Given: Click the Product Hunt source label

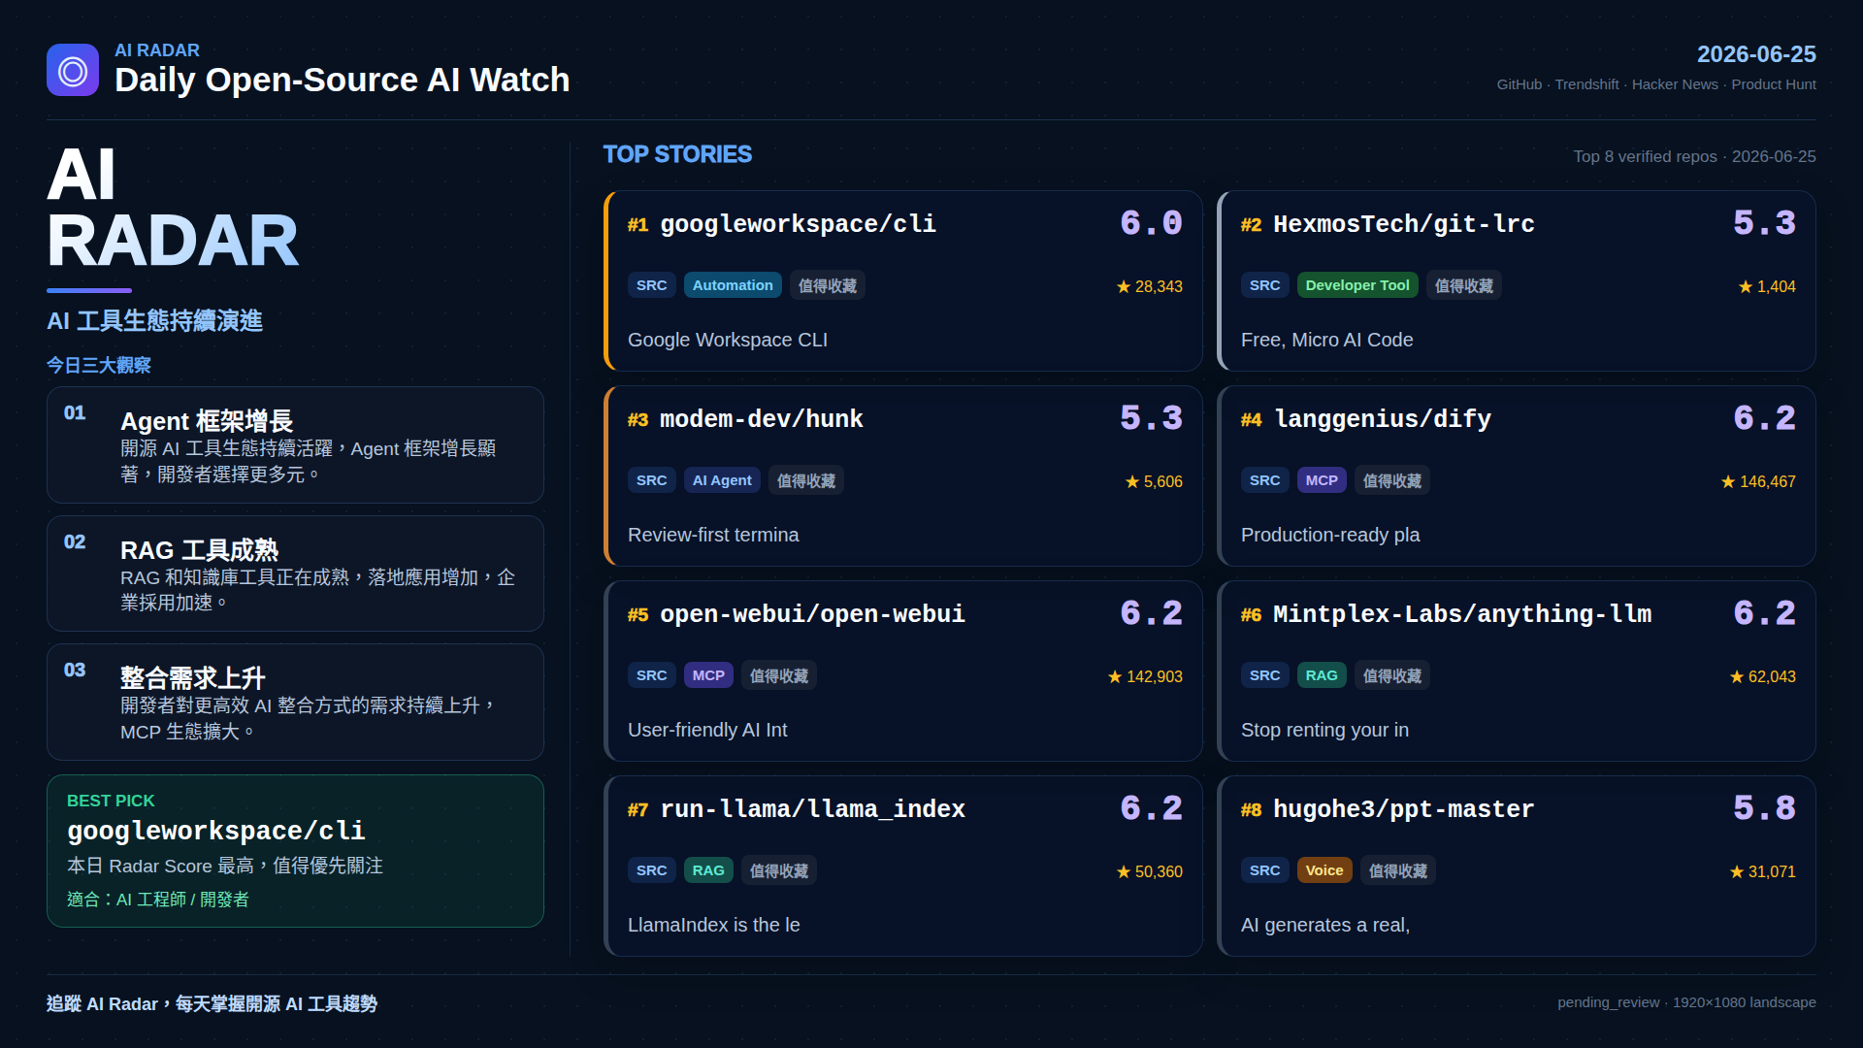Looking at the screenshot, I should coord(1774,84).
